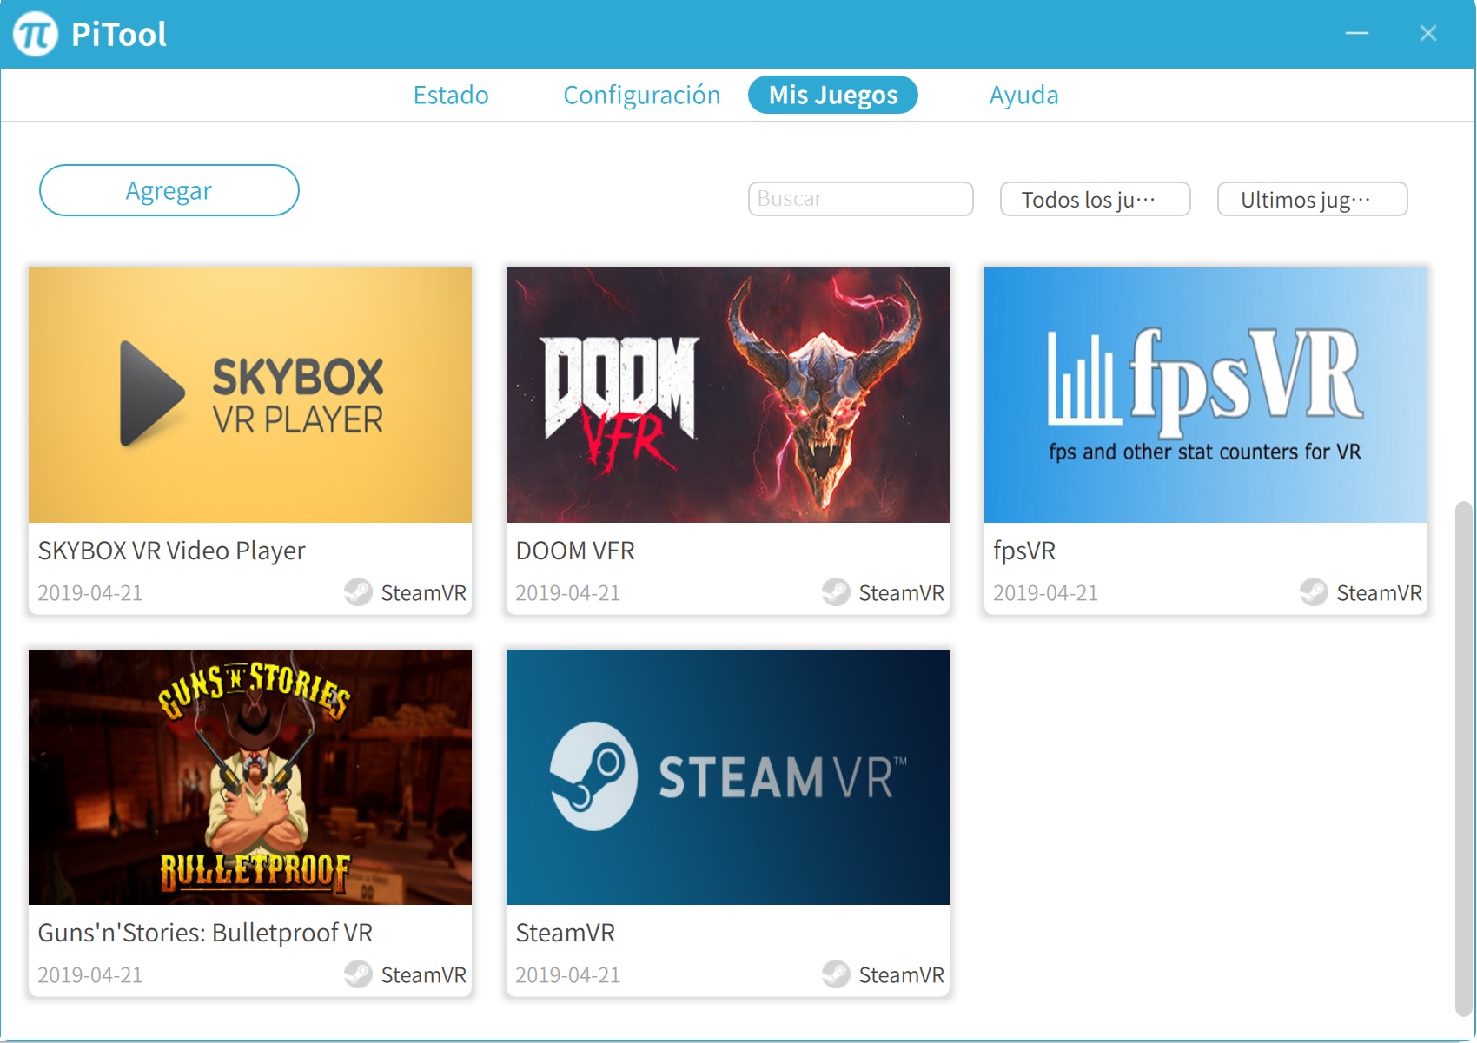
Task: Click Steam icon on Guns'n'Stories card
Action: click(358, 974)
